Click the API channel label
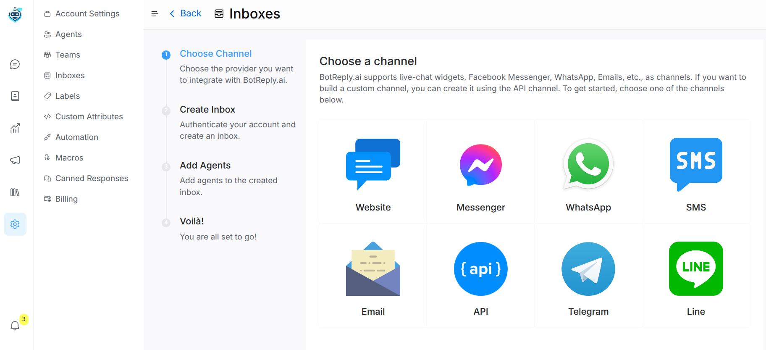This screenshot has height=350, width=766. click(481, 311)
